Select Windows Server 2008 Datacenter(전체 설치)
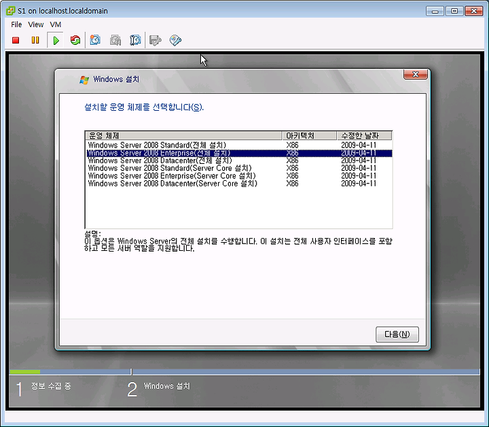Image resolution: width=489 pixels, height=427 pixels. point(239,160)
